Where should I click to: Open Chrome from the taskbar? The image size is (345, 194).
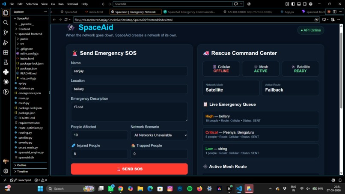pos(120,188)
